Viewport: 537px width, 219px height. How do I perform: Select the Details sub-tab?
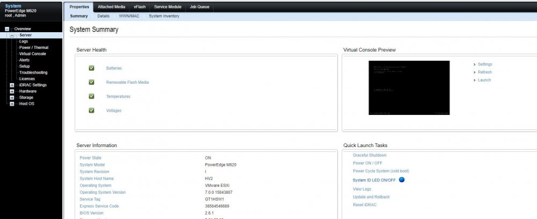104,16
